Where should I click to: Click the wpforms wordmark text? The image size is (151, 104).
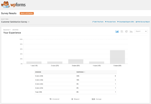click(x=18, y=5)
